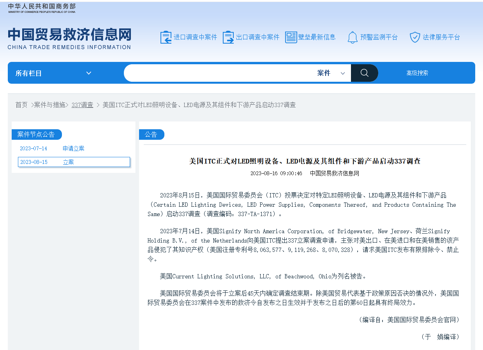Go to 337调查 in breadcrumb
Viewport: 483px width, 350px height.
click(x=82, y=105)
